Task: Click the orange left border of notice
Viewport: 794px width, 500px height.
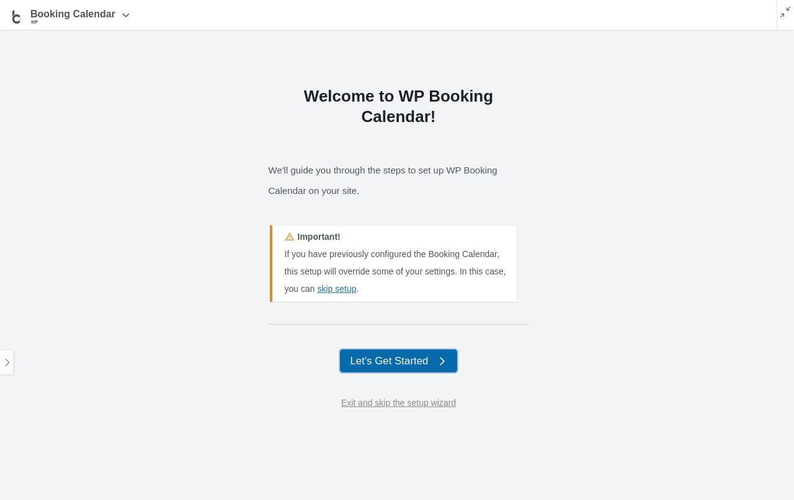Action: [x=271, y=263]
